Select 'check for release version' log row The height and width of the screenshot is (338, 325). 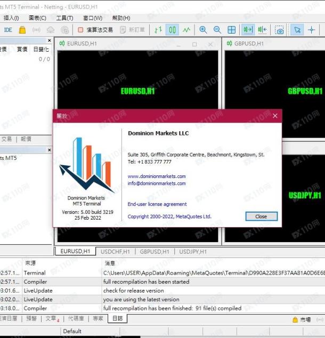(162, 291)
